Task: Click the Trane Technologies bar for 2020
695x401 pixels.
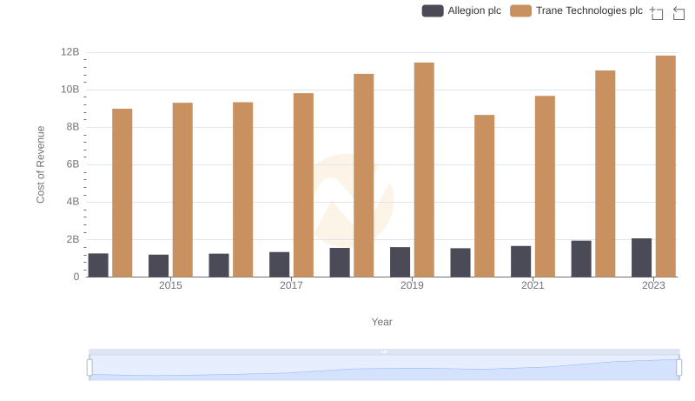Action: (x=485, y=196)
